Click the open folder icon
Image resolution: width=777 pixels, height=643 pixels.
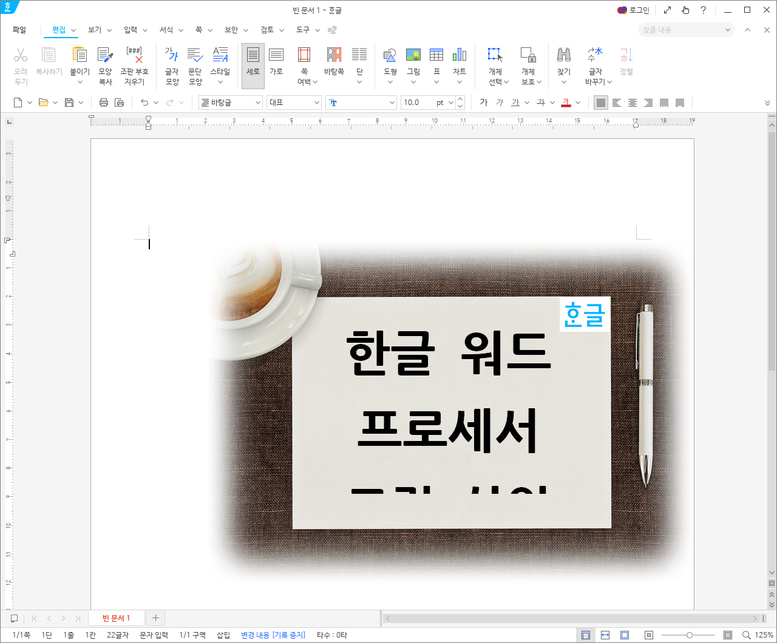point(43,103)
